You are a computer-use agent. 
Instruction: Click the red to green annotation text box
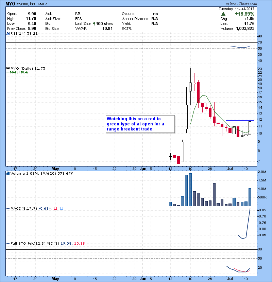pos(140,124)
